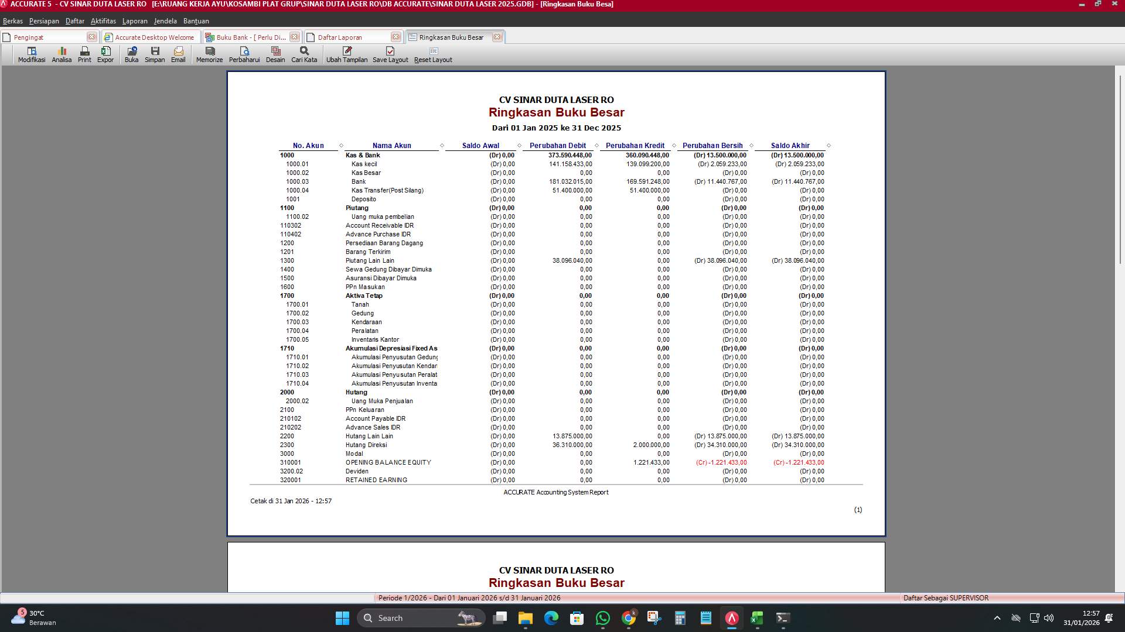The width and height of the screenshot is (1125, 632).
Task: Open the Aktifitas menu
Action: tap(103, 20)
